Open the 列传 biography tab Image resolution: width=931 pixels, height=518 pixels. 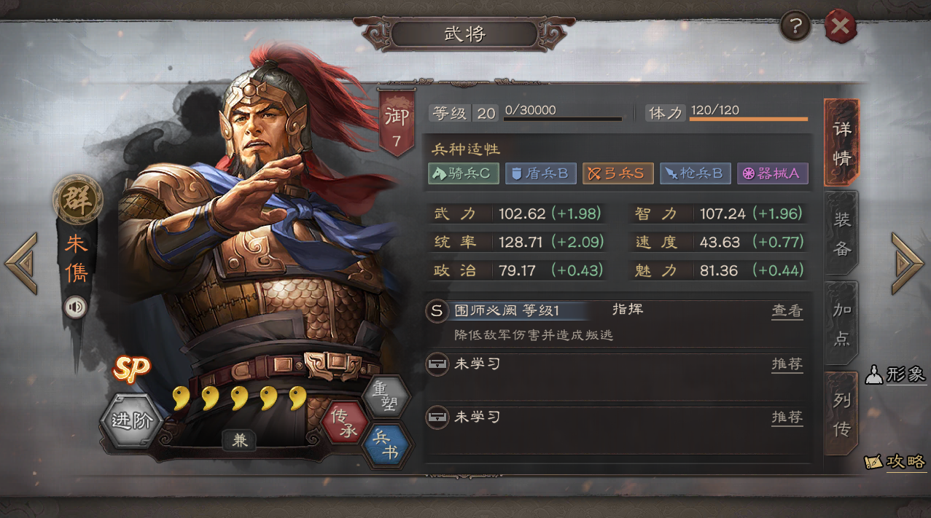pyautogui.click(x=842, y=414)
